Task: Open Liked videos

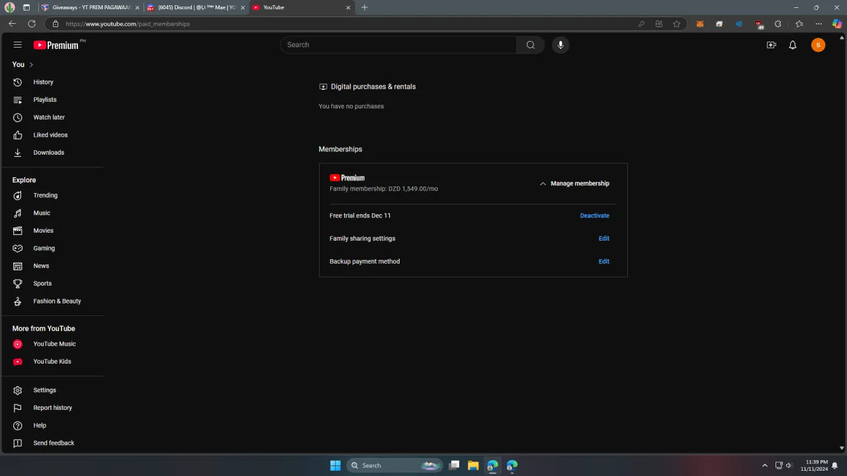Action: (52, 135)
